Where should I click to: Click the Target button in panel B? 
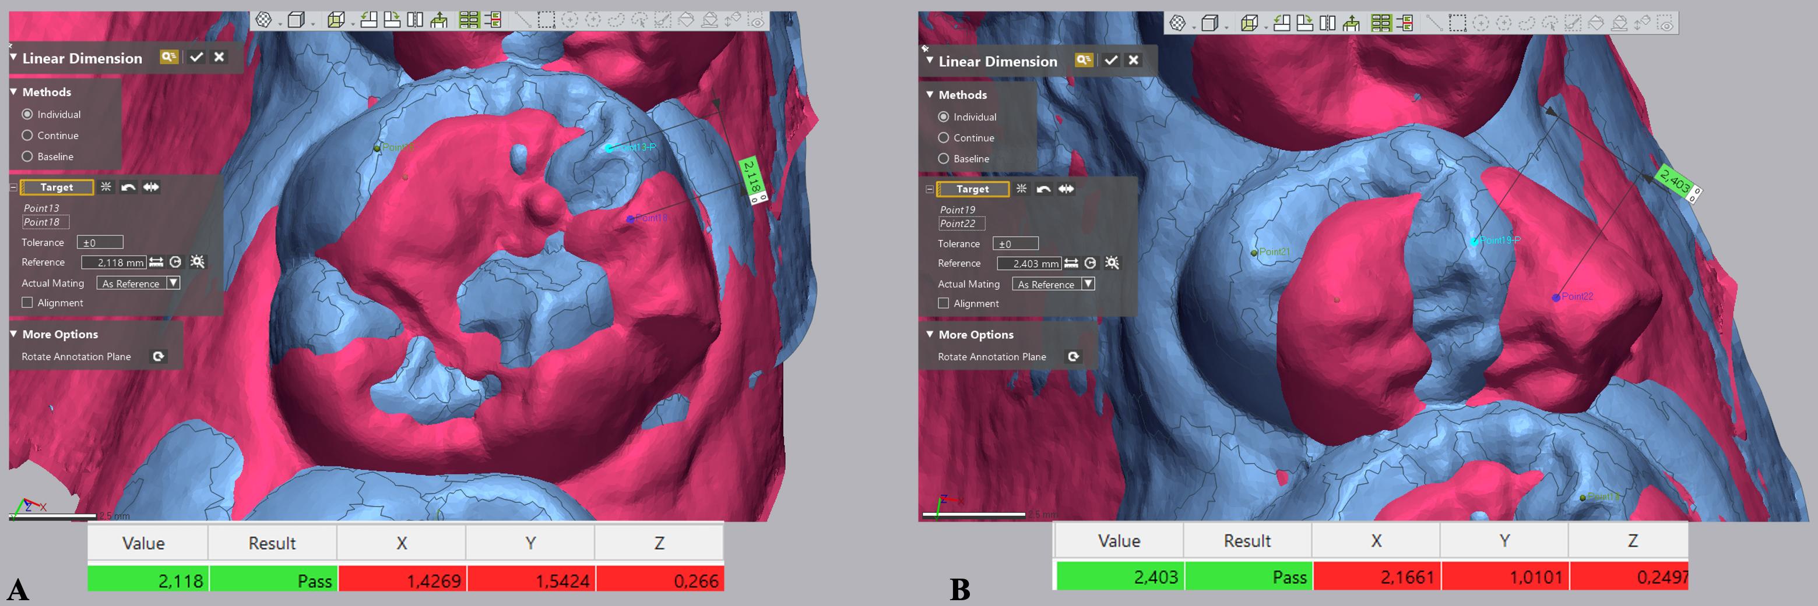click(x=972, y=189)
